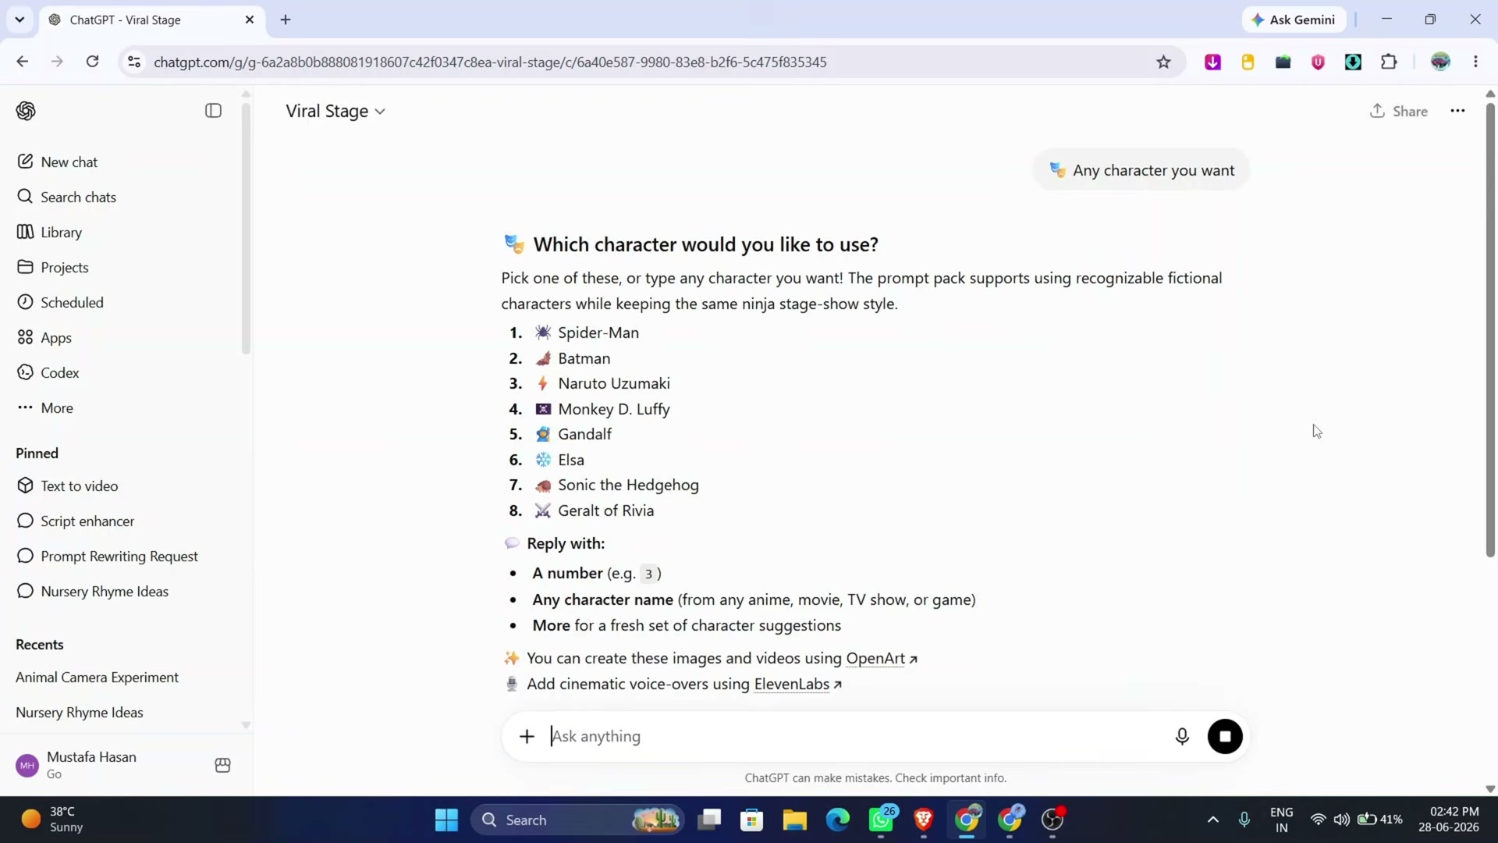Open recent chat Animal Camera Experiment
Image resolution: width=1498 pixels, height=843 pixels.
click(98, 677)
